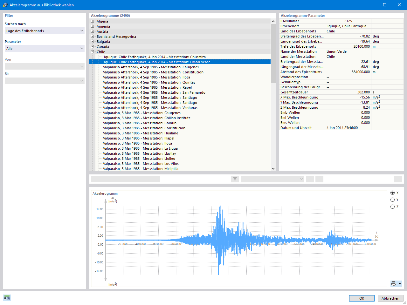Expand the Bulgaria tree node
Screen dimensions: 407x305
[x=93, y=42]
